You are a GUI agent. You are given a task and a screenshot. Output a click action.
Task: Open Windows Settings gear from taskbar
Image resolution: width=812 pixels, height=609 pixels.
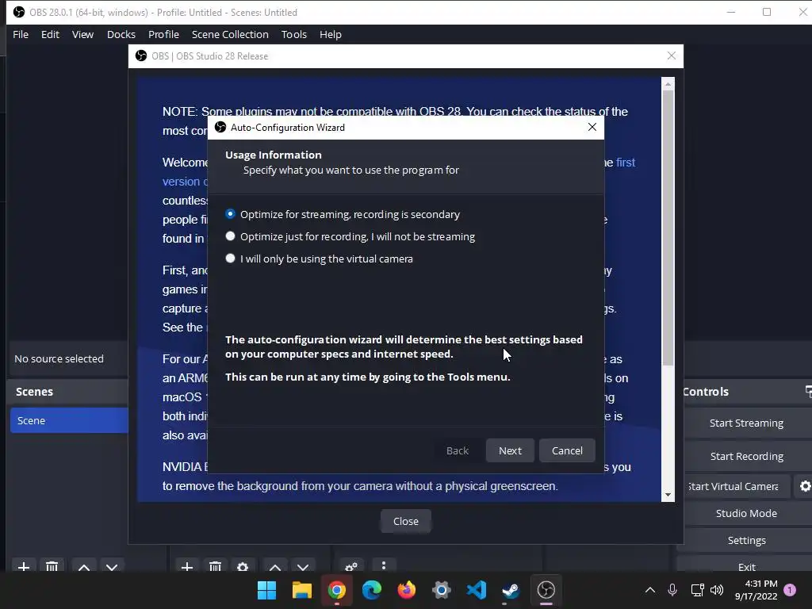click(441, 590)
